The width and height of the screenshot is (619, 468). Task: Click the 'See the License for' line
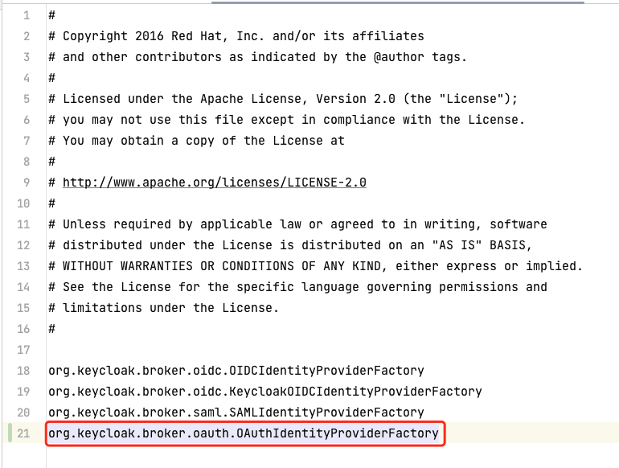click(x=297, y=287)
